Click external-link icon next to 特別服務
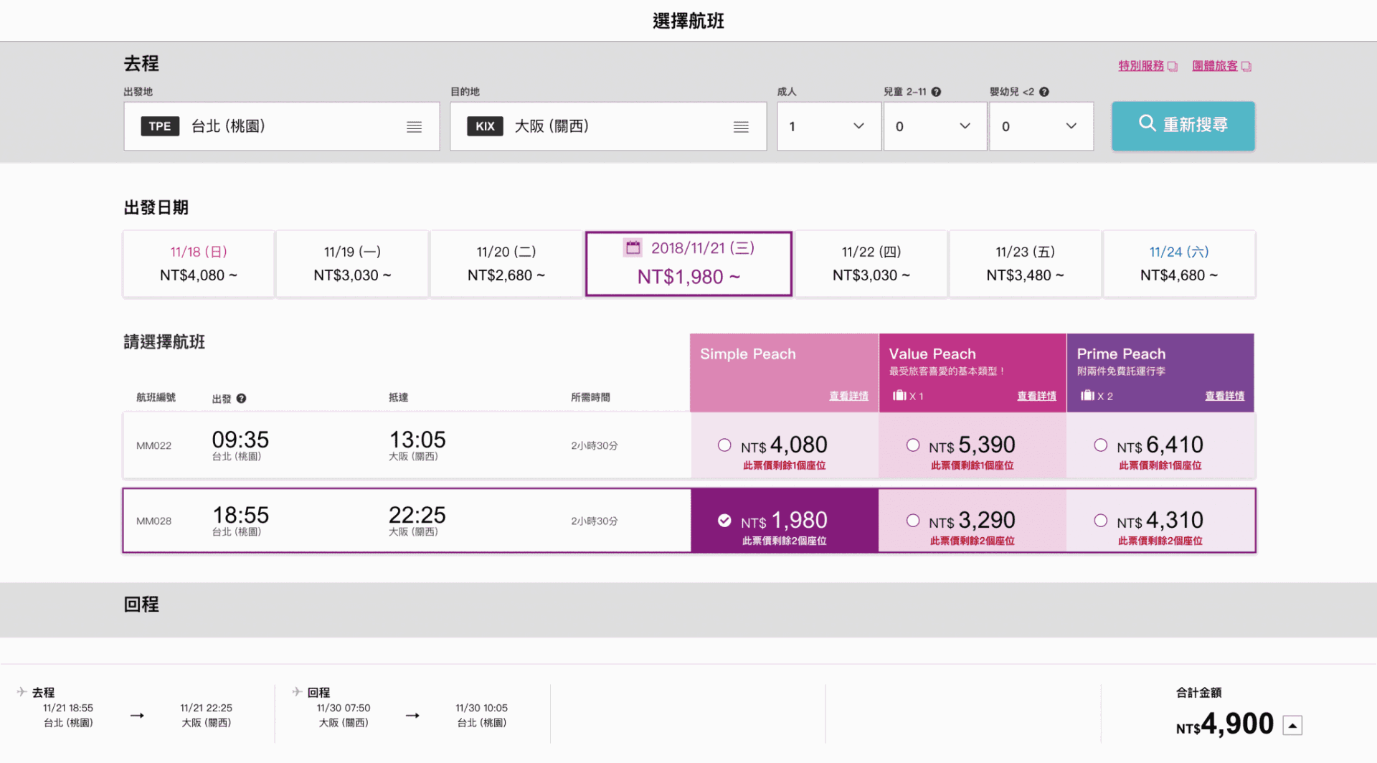1377x763 pixels. pyautogui.click(x=1173, y=66)
